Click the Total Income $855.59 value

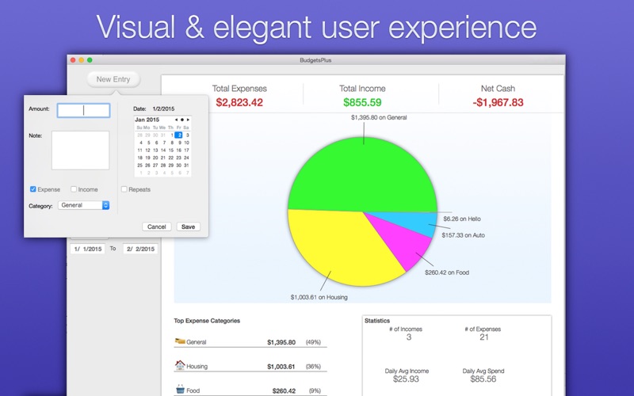(x=362, y=103)
